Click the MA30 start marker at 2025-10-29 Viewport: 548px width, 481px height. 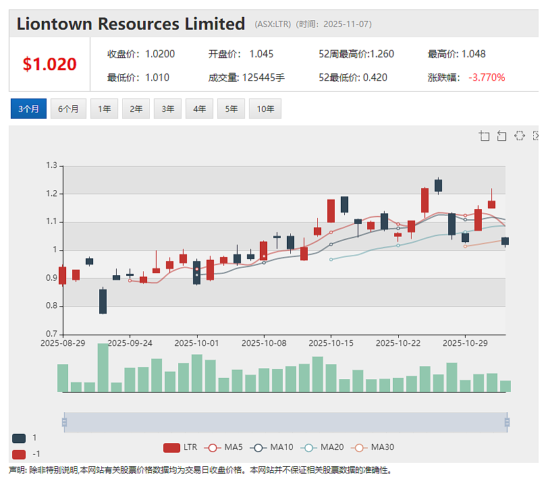coord(465,246)
